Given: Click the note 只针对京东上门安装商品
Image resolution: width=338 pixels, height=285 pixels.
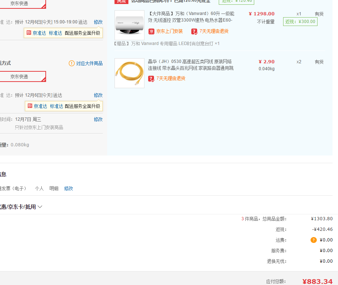Looking at the screenshot, I should coord(39,127).
